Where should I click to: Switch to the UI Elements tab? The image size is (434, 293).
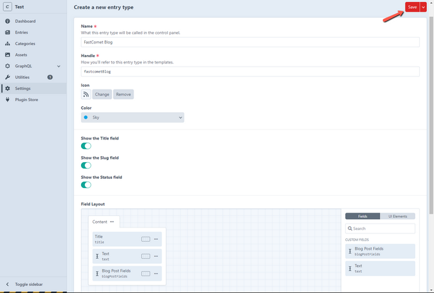[398, 216]
